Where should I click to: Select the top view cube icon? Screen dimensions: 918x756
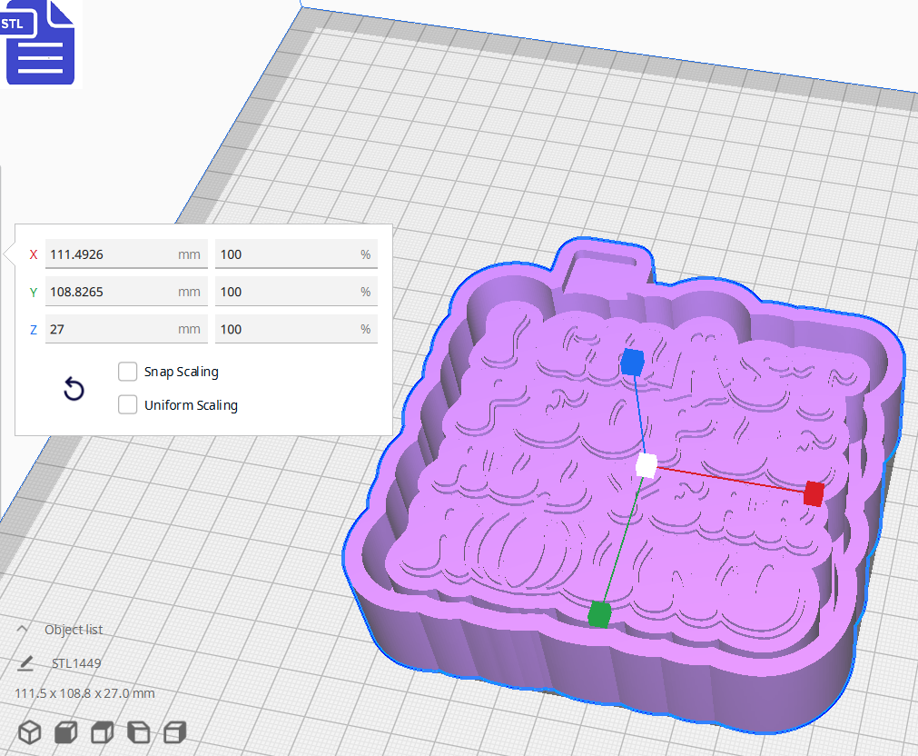point(102,731)
